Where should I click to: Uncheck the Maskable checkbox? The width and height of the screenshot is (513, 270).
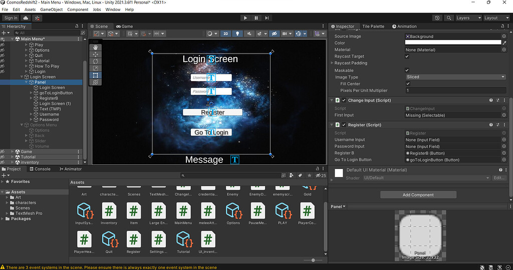click(x=407, y=70)
